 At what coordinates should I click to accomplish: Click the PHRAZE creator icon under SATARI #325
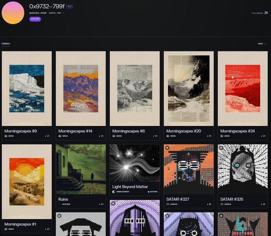(222, 204)
